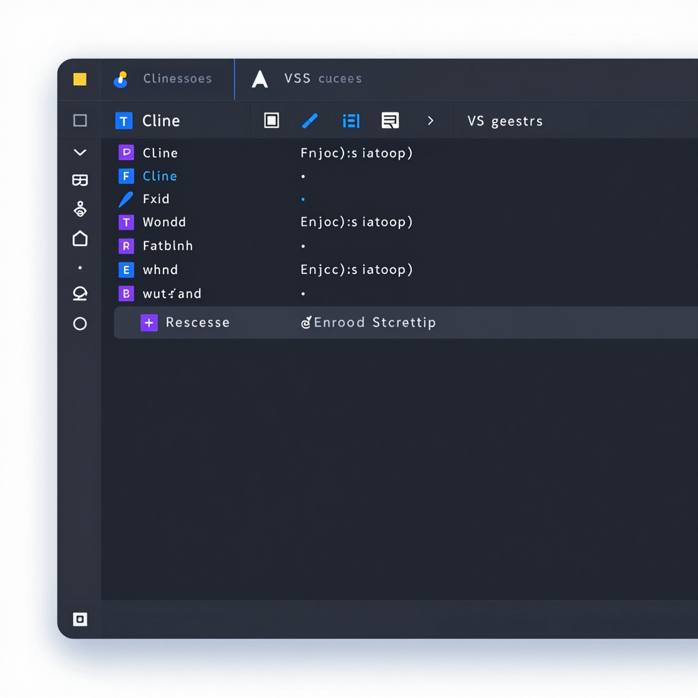Viewport: 698px width, 698px height.
Task: Click the purple B icon
Action: pos(126,293)
